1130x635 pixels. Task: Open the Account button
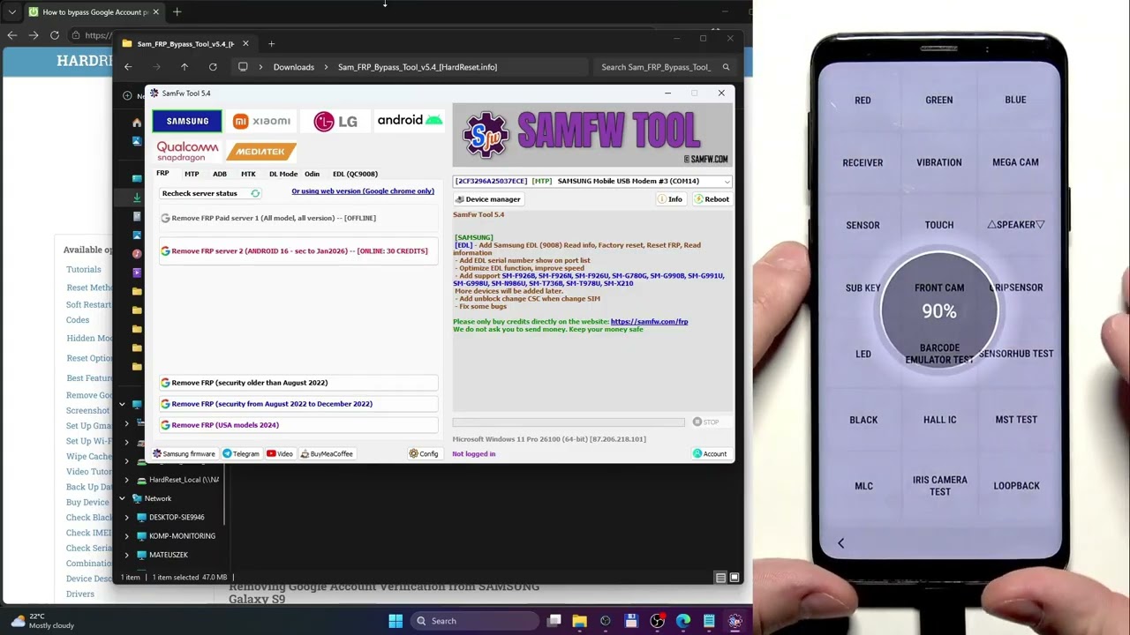point(710,454)
